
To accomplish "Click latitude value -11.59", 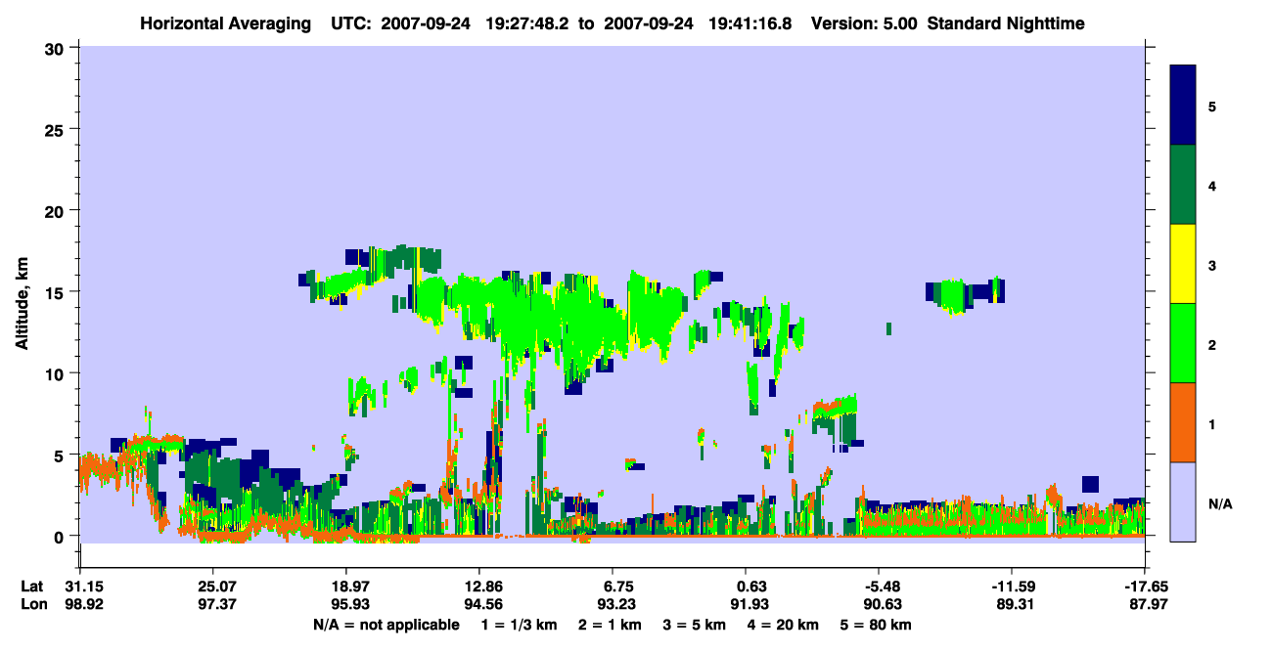I will (1012, 586).
